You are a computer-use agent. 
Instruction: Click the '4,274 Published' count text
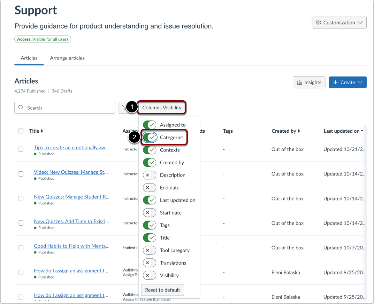click(30, 91)
